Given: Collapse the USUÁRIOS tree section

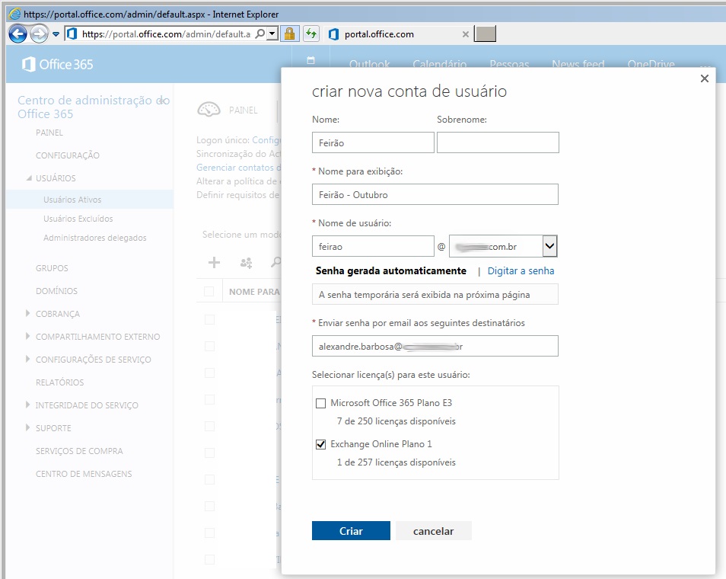Looking at the screenshot, I should [29, 178].
